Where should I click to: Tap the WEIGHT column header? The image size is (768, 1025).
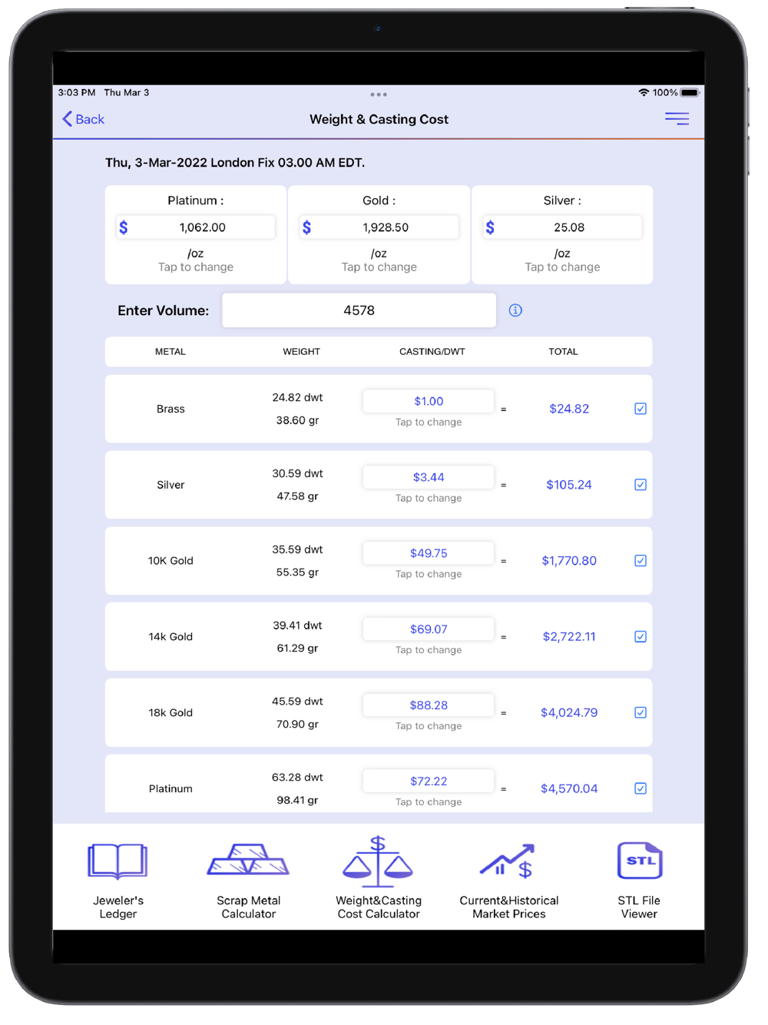pyautogui.click(x=301, y=352)
